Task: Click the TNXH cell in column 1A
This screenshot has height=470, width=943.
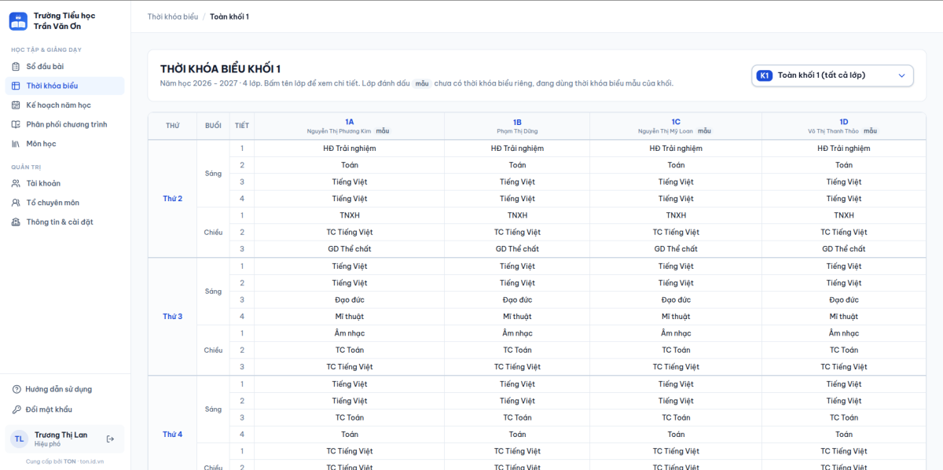Action: click(x=349, y=215)
